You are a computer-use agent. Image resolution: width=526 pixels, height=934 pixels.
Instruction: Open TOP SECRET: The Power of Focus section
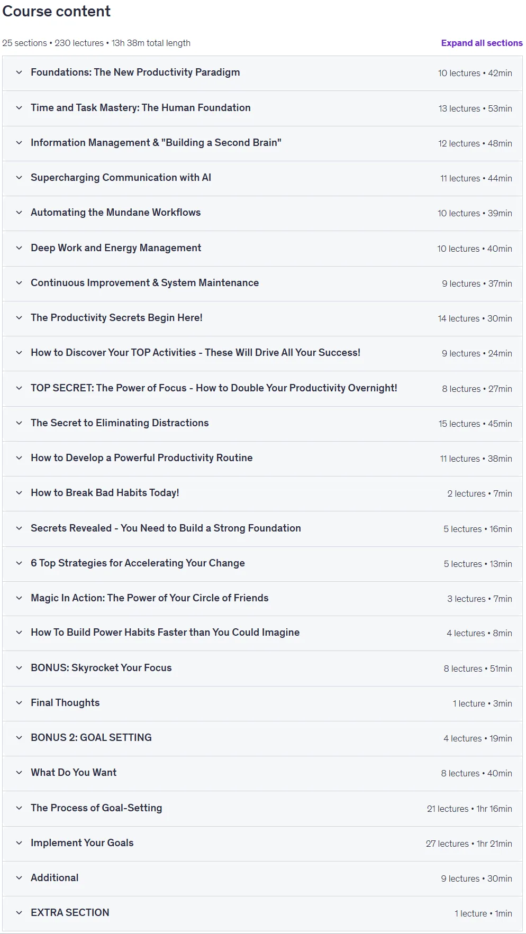(x=262, y=388)
